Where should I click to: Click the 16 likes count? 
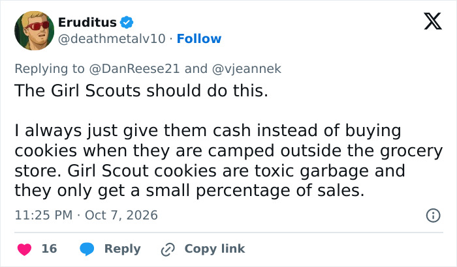coord(49,249)
